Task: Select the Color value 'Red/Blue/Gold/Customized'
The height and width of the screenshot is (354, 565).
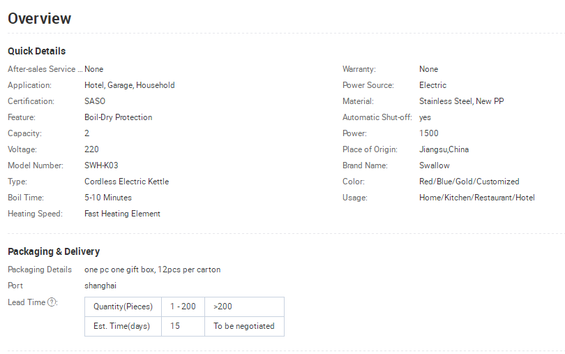Action: (x=469, y=182)
